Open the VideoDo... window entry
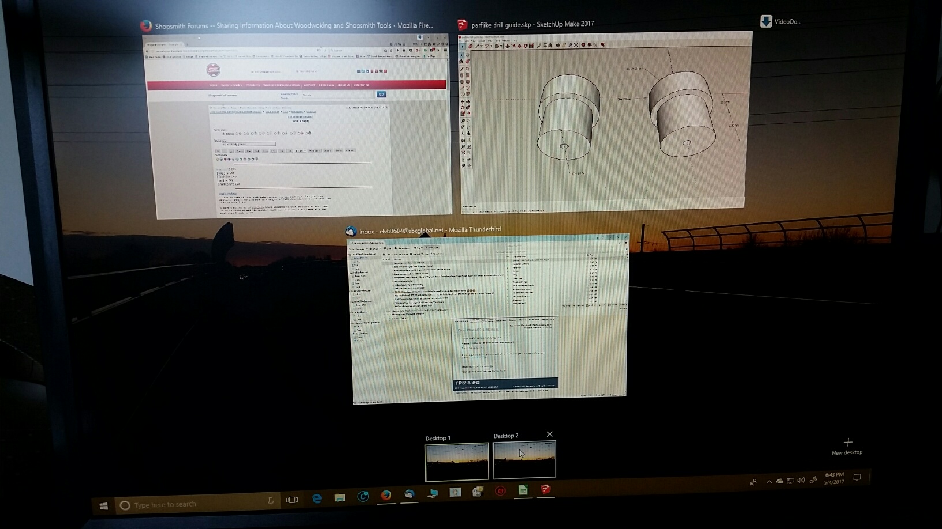 [781, 21]
